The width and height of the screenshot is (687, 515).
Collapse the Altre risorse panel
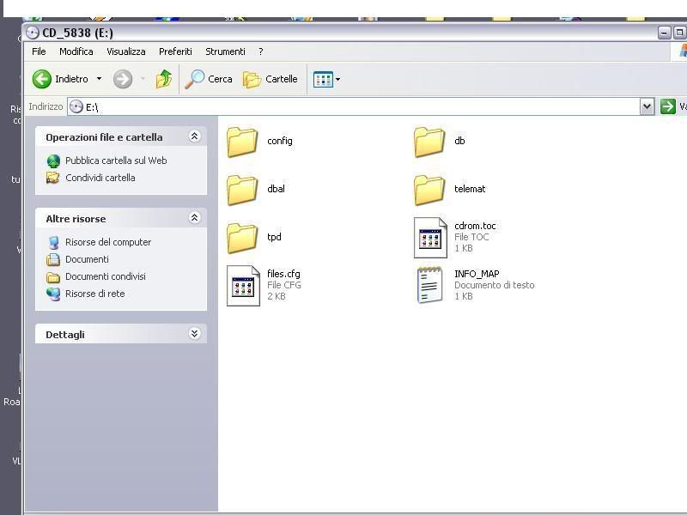point(195,218)
